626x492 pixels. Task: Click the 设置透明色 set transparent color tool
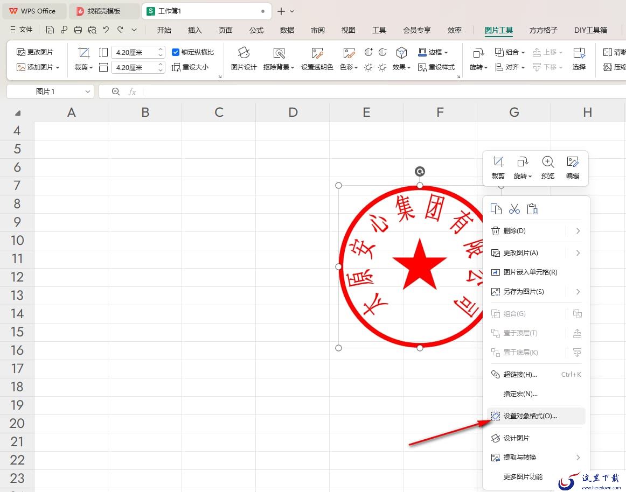(x=317, y=59)
